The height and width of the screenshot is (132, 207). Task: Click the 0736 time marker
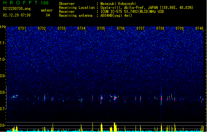[x=121, y=28]
